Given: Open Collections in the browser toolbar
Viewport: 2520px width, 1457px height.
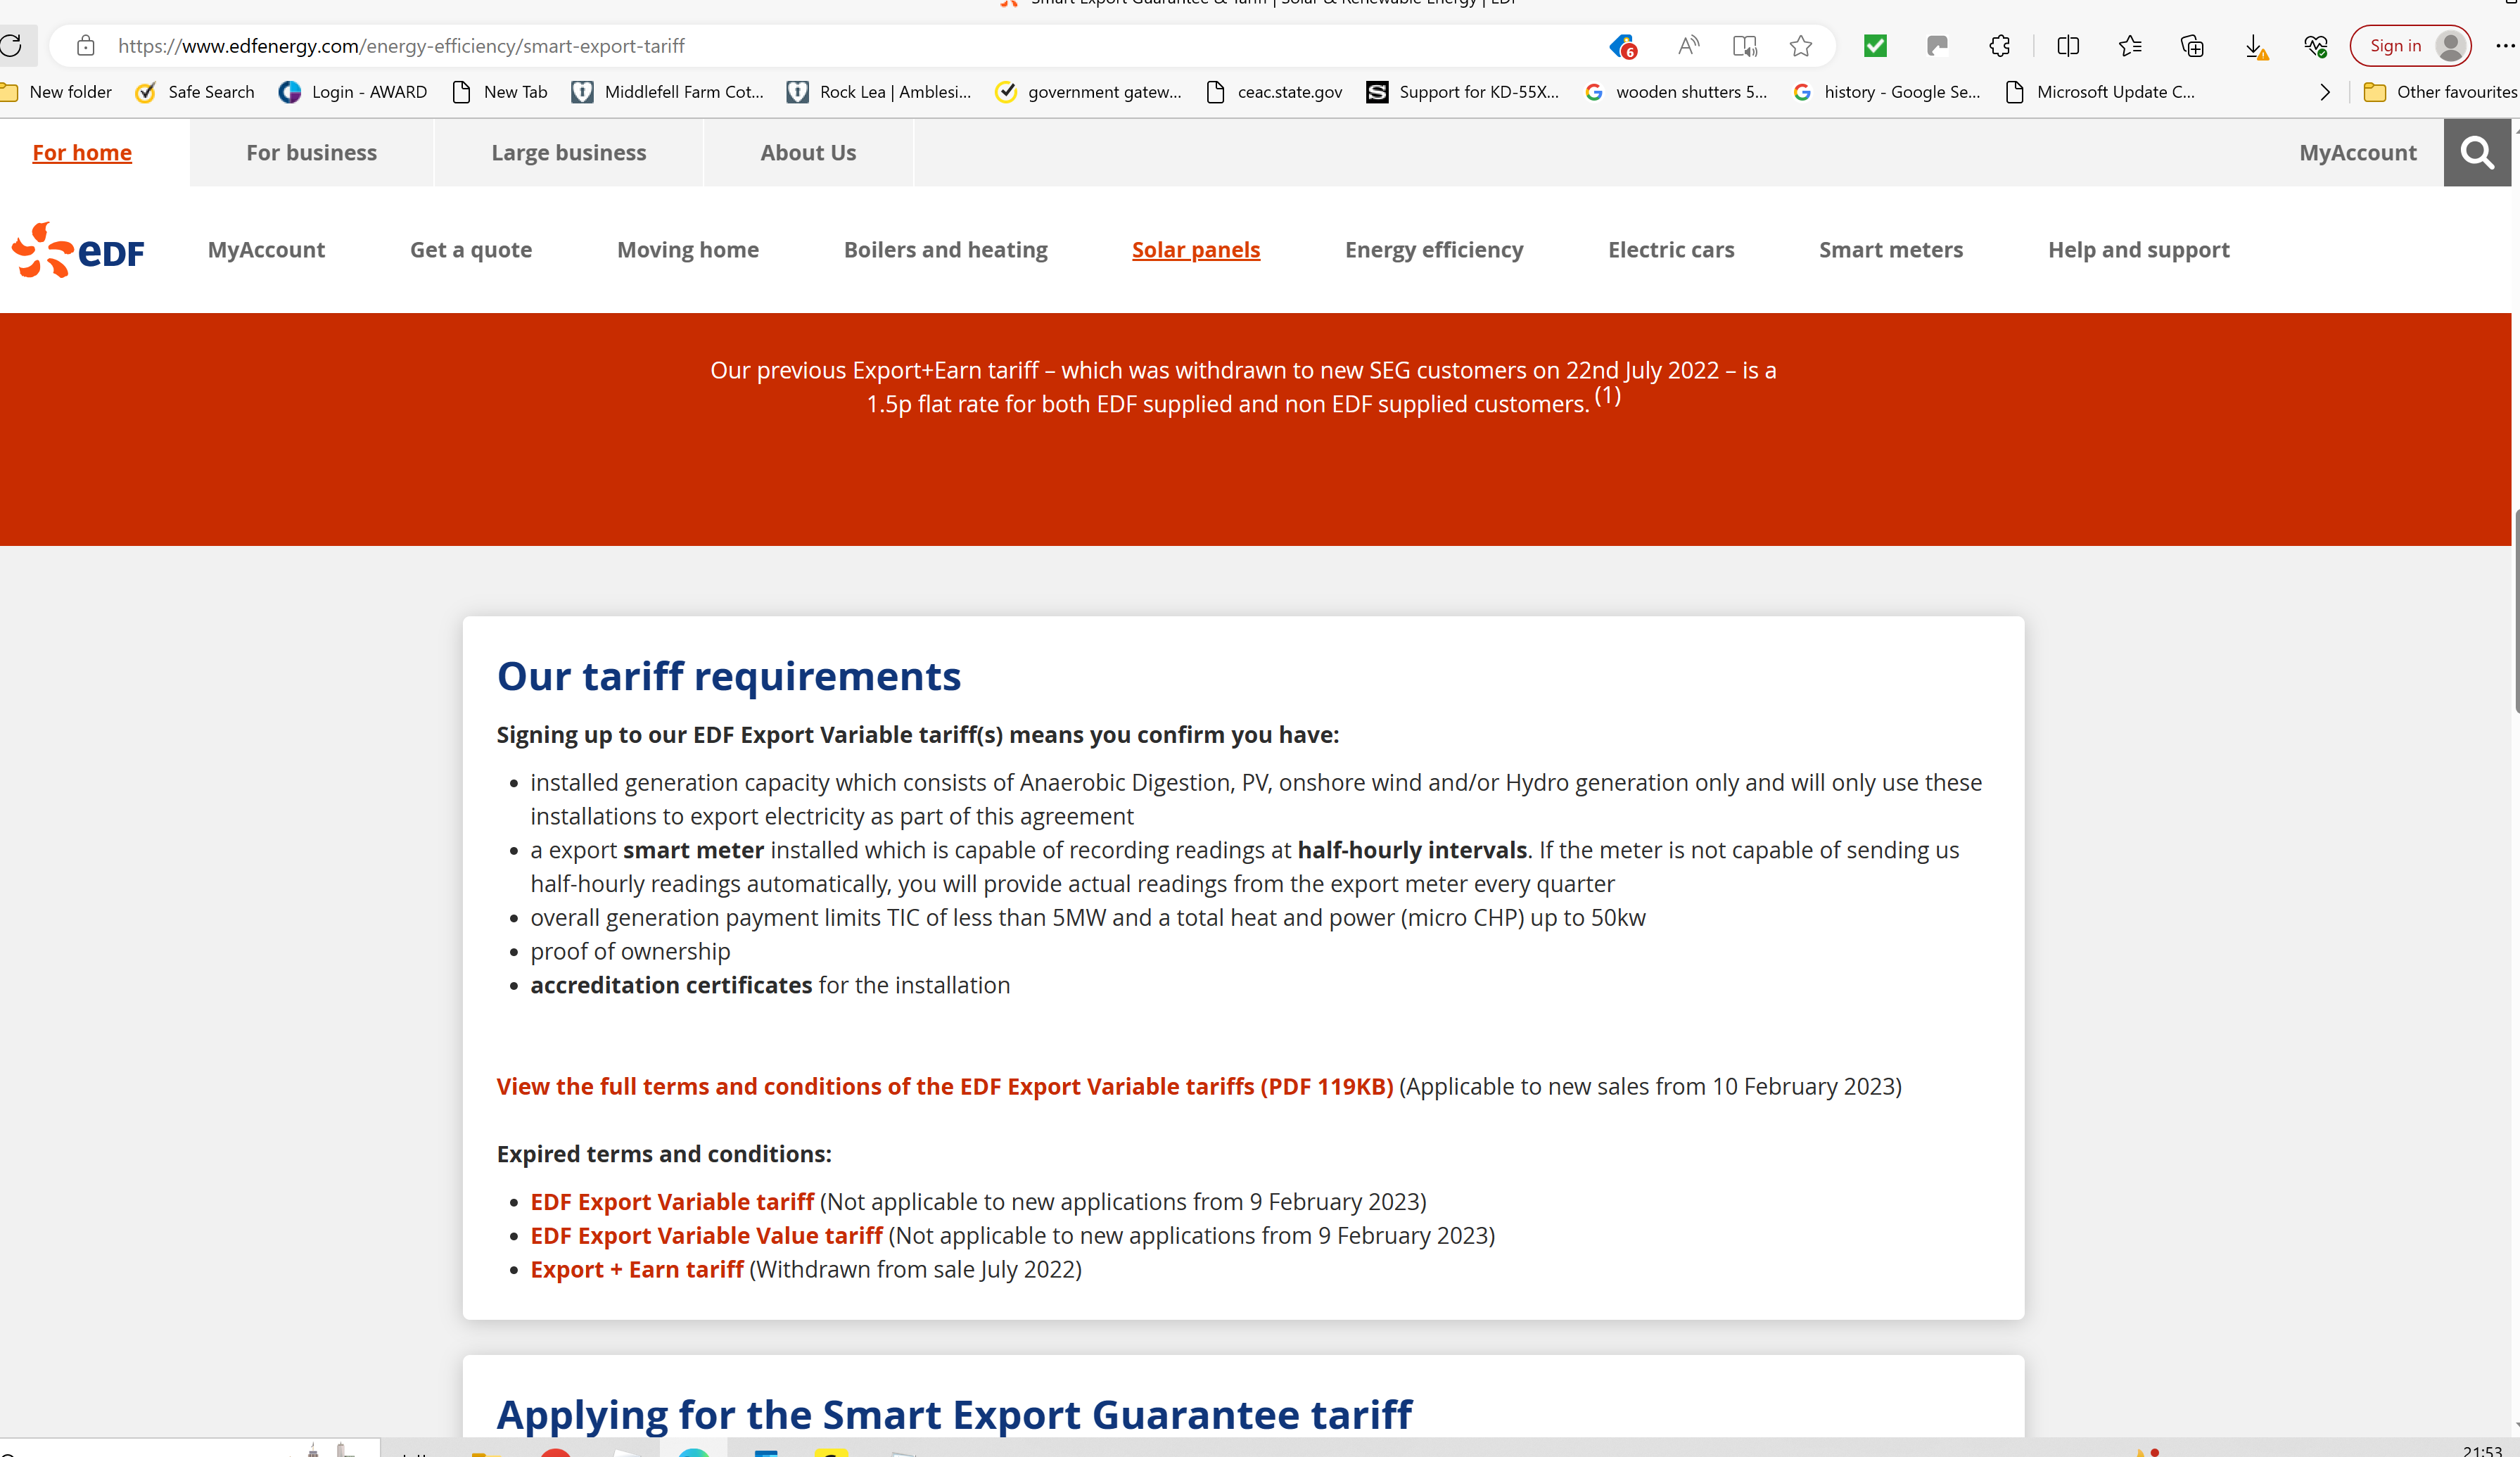Looking at the screenshot, I should (2192, 46).
